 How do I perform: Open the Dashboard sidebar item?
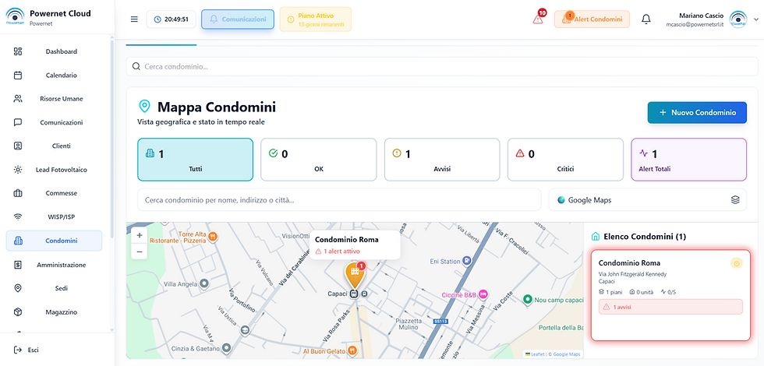tap(54, 51)
